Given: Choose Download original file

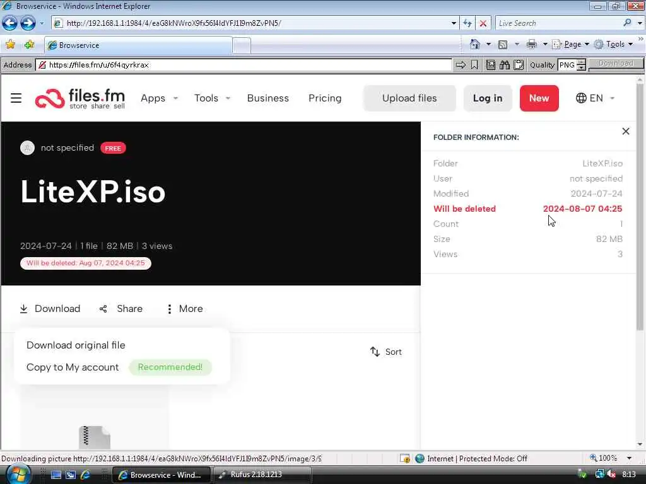Looking at the screenshot, I should click(x=76, y=345).
